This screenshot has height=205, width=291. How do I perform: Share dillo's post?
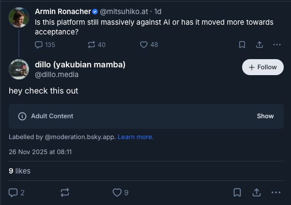click(x=257, y=192)
